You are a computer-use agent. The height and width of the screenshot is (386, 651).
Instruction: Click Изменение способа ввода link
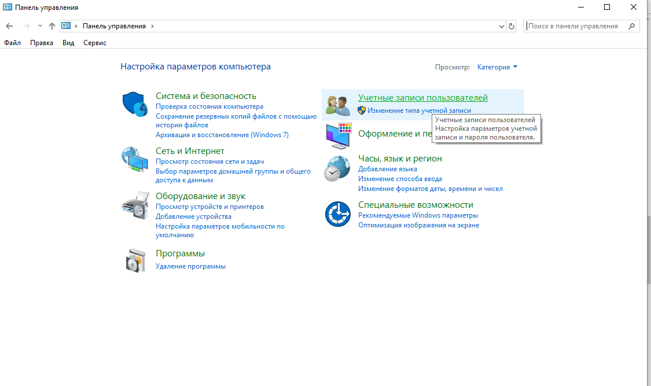click(400, 179)
